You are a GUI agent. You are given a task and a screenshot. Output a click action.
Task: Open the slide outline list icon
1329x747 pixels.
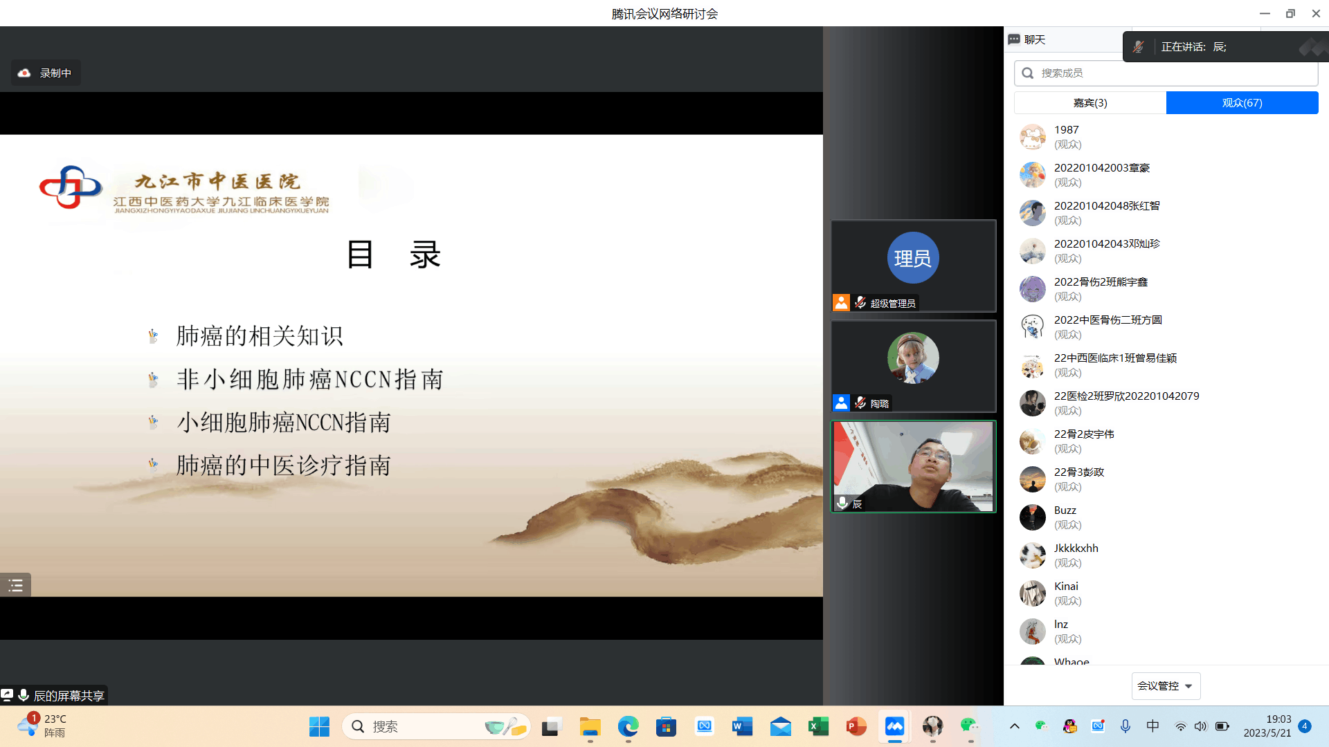point(15,586)
